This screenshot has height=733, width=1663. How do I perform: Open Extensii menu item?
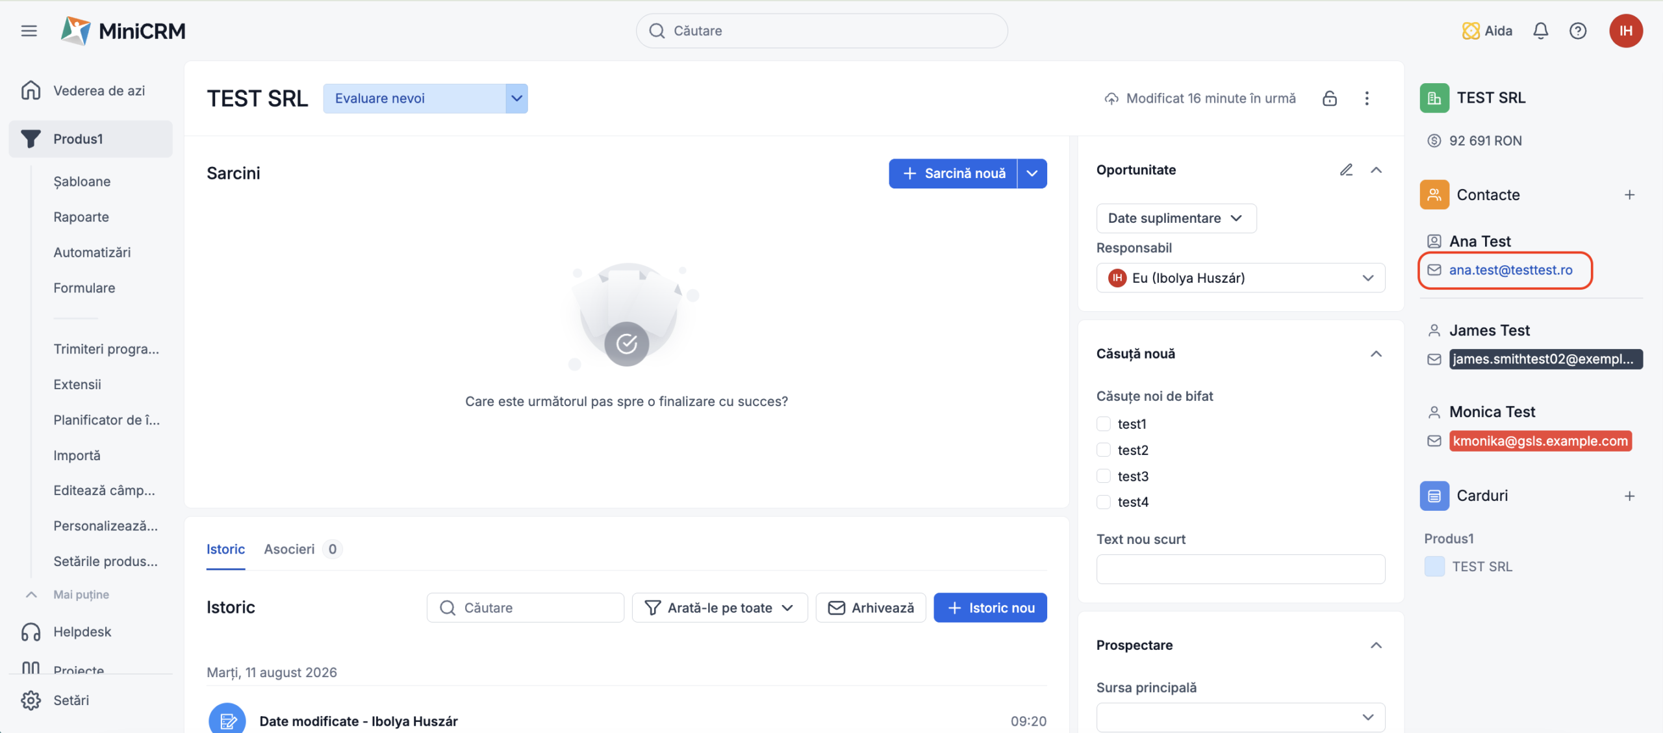77,385
